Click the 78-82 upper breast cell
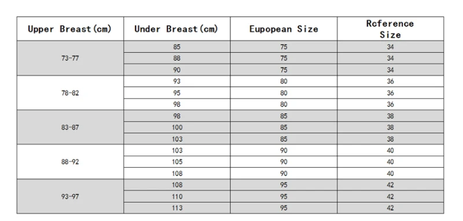 (70, 93)
